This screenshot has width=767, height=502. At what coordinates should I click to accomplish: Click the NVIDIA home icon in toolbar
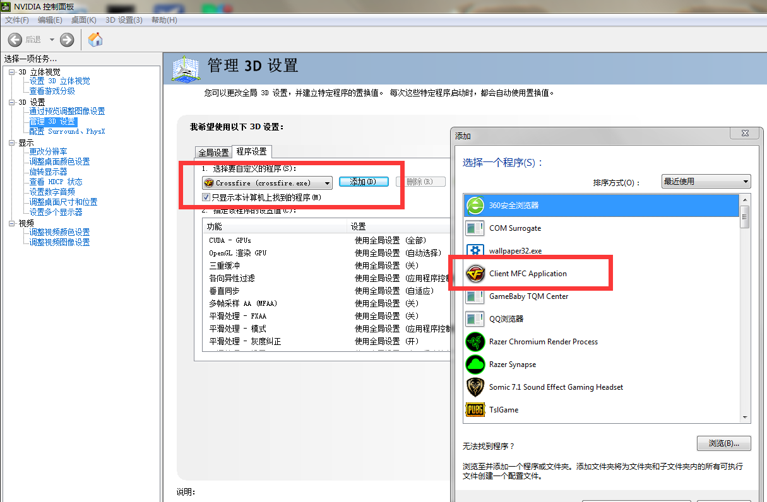(95, 39)
